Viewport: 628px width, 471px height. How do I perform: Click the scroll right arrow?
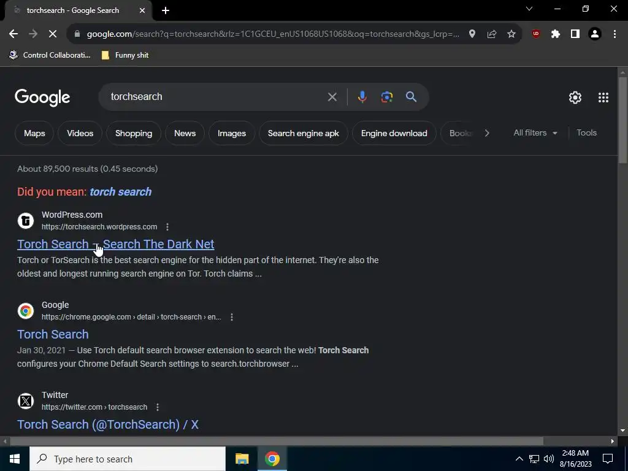click(613, 442)
